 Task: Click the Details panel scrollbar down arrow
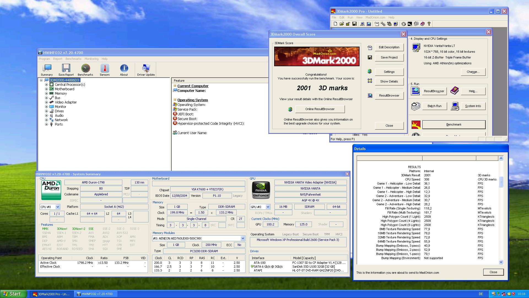point(501,262)
